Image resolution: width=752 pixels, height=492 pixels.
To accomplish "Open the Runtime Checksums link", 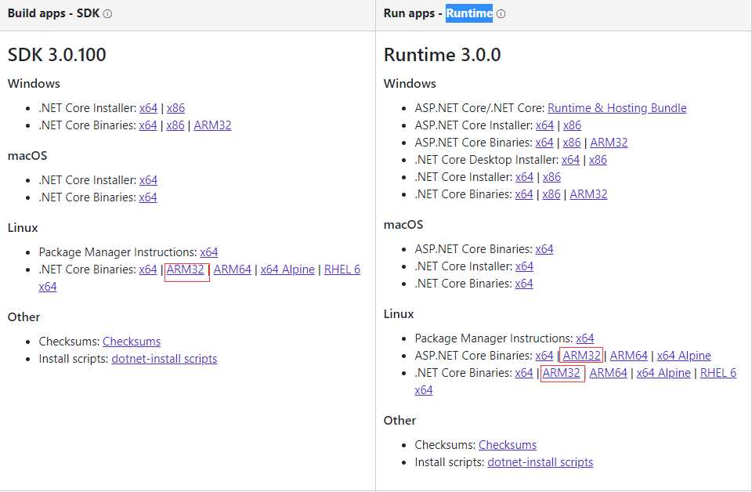I will [508, 444].
